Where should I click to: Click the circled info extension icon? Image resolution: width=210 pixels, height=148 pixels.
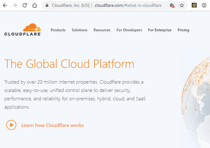pos(204,5)
